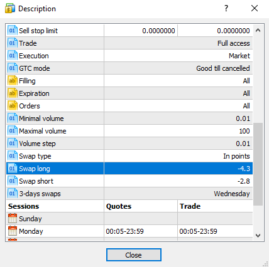Click the vertical scrollbar thumb
The image size is (269, 267).
point(258,164)
